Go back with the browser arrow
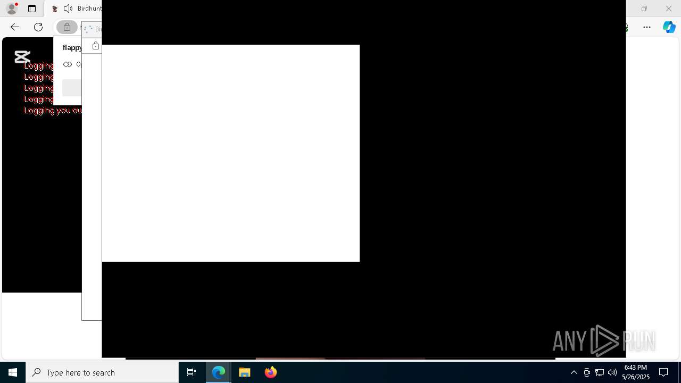681x383 pixels. pyautogui.click(x=15, y=27)
